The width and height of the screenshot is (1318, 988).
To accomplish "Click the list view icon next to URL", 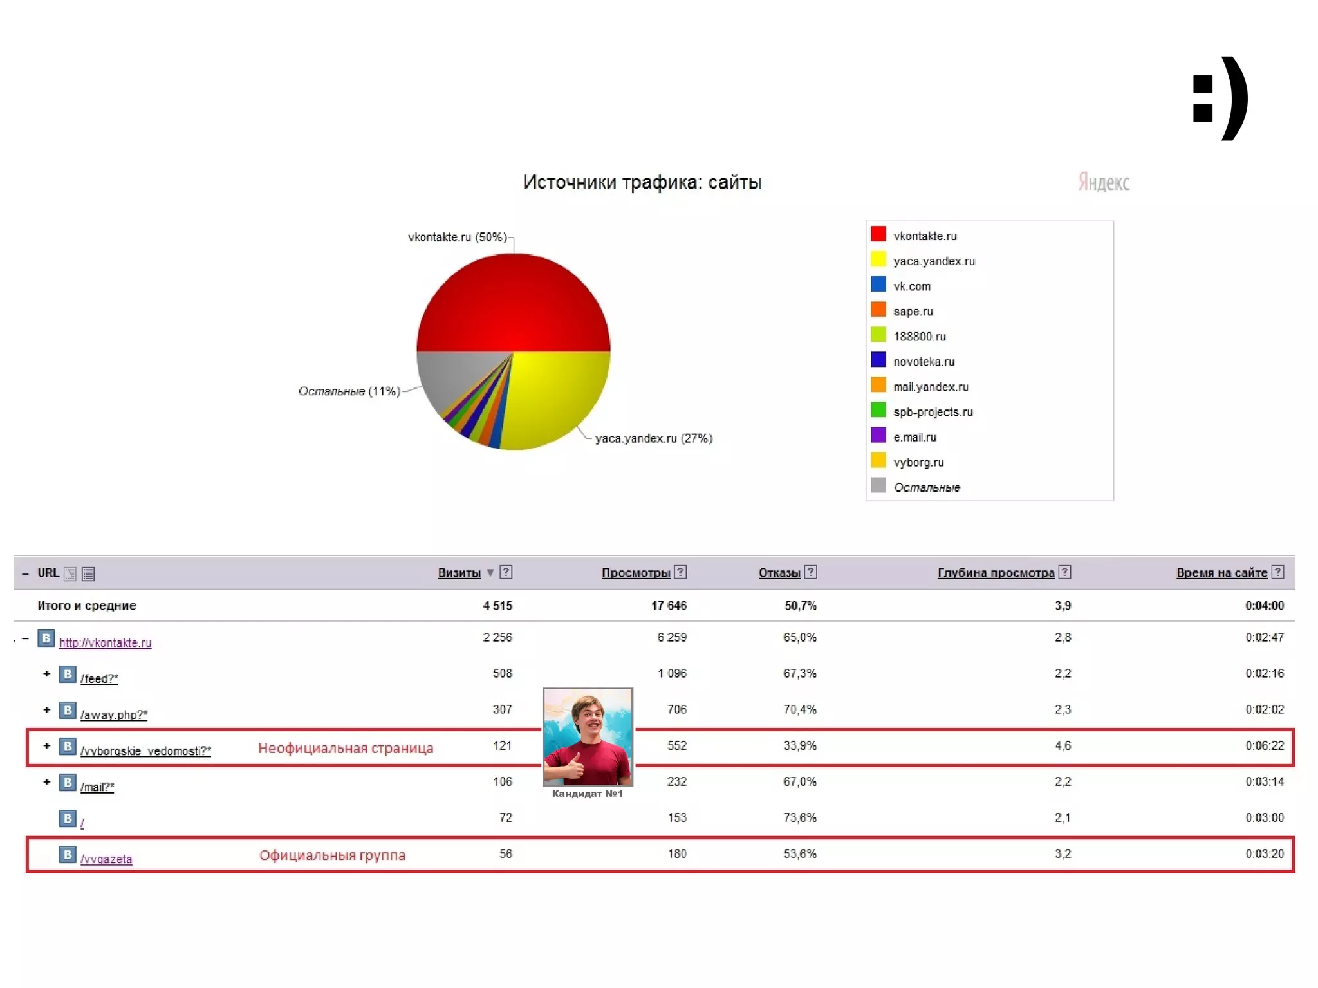I will click(x=88, y=573).
